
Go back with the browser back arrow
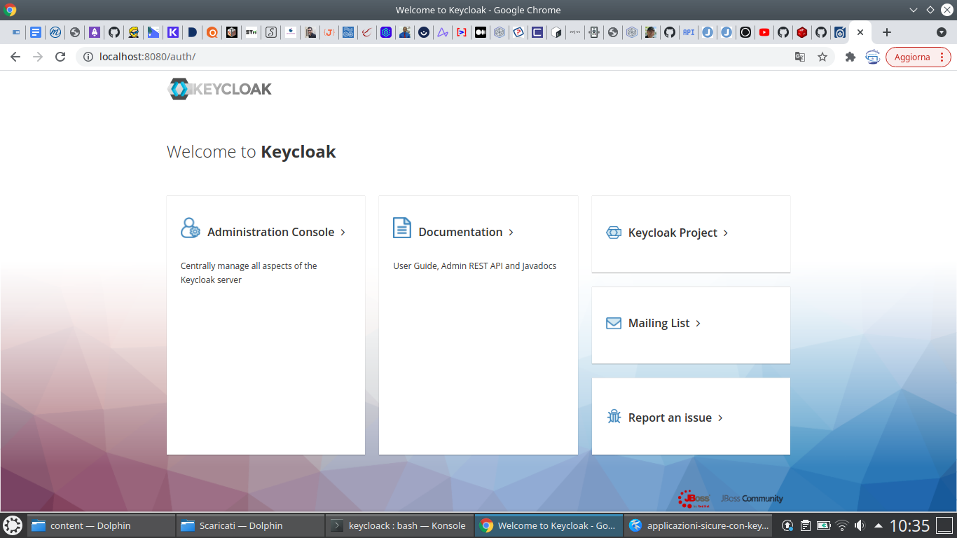(15, 57)
